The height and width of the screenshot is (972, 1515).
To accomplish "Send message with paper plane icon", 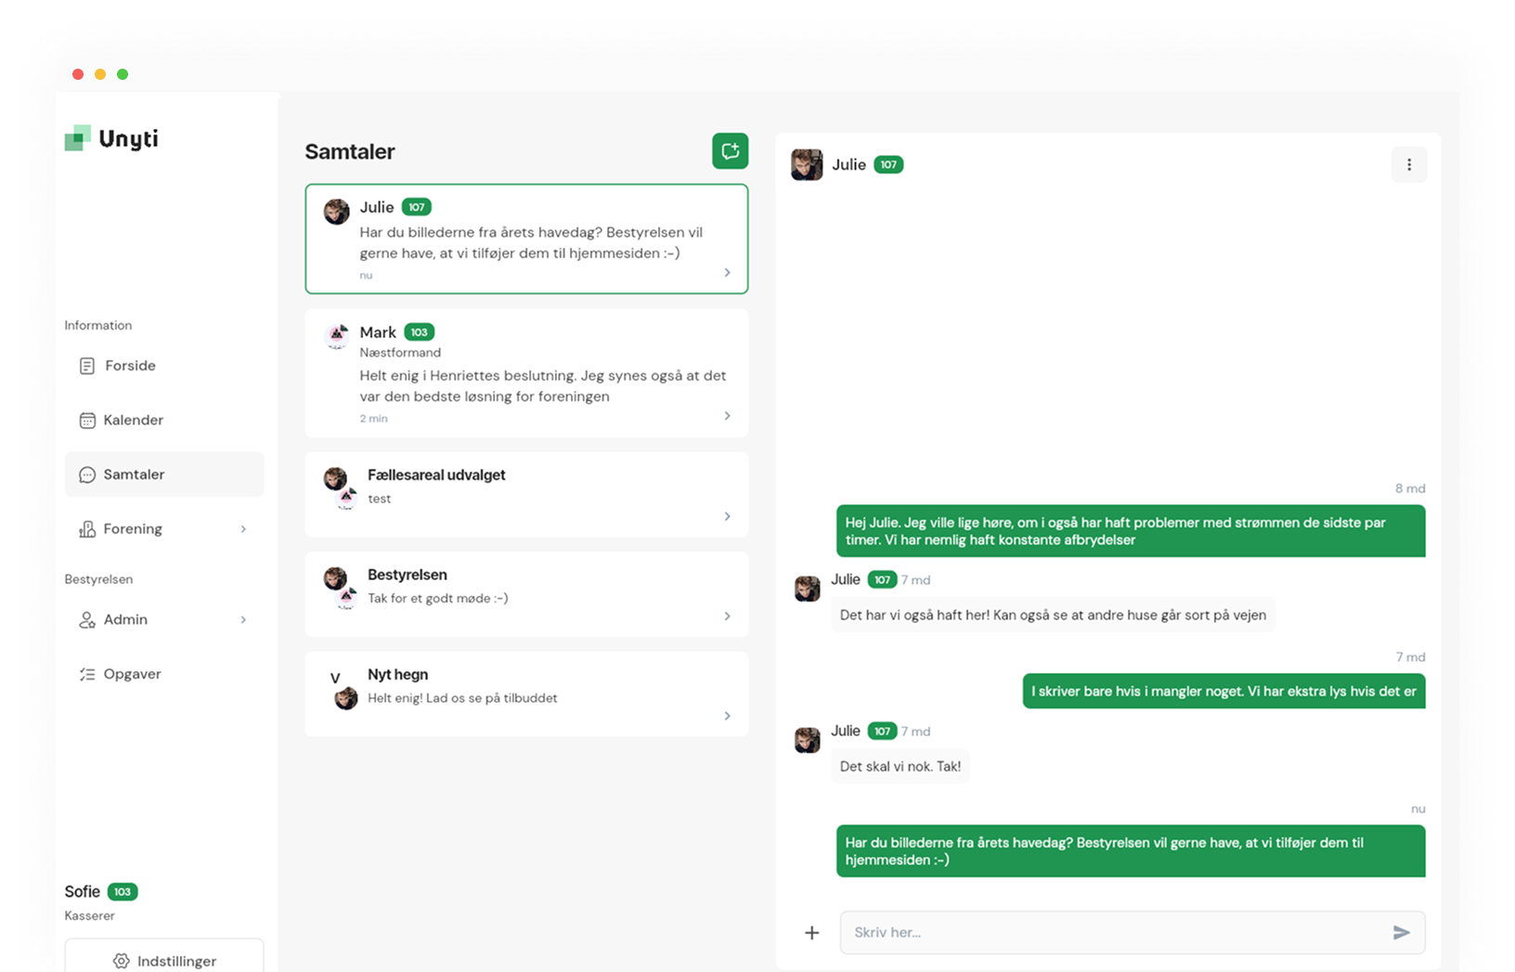I will tap(1401, 932).
